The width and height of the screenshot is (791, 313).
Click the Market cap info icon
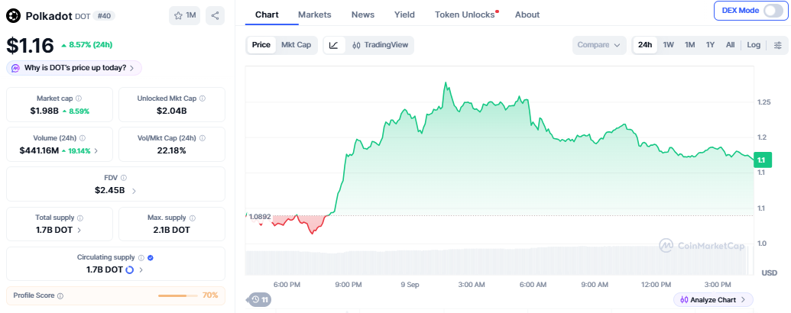point(79,98)
